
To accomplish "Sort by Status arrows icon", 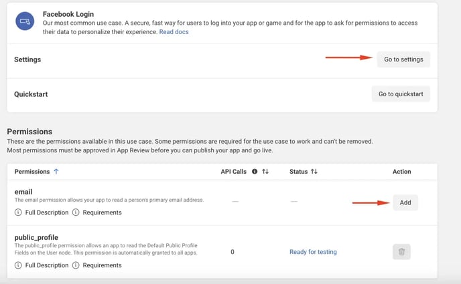I will coord(314,172).
